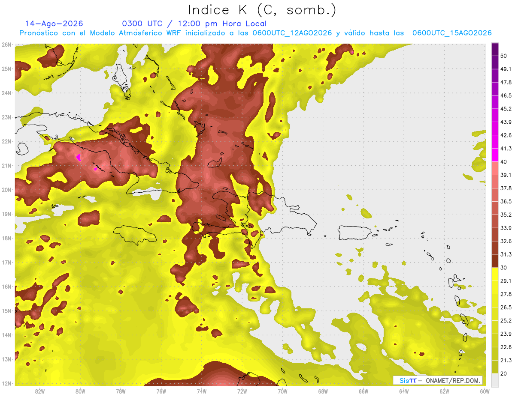Click the '78W' longitude axis label

pos(121,391)
